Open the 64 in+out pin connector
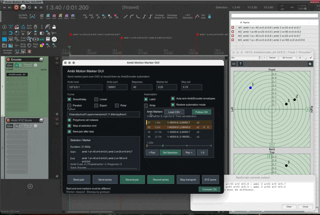Screen dimensions: 320x215 287,58
